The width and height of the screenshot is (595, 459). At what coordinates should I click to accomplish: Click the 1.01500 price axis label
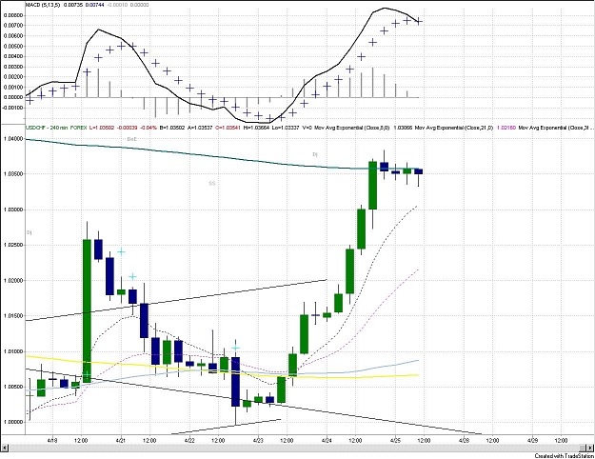click(x=12, y=316)
